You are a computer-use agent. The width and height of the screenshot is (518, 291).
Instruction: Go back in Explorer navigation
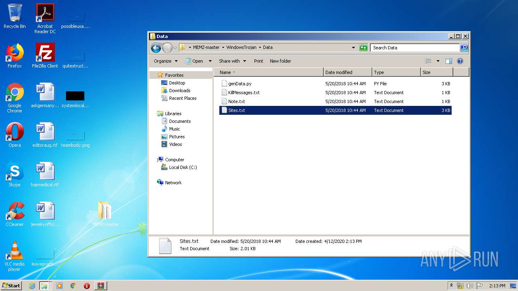click(x=156, y=48)
